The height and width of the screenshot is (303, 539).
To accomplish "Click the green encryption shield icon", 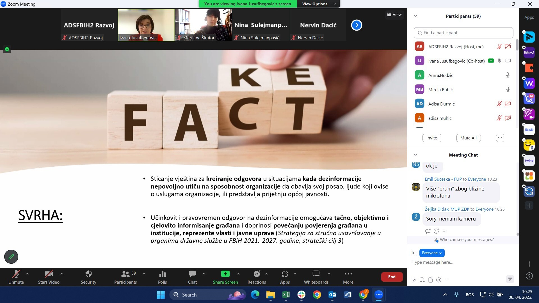I will click(7, 49).
